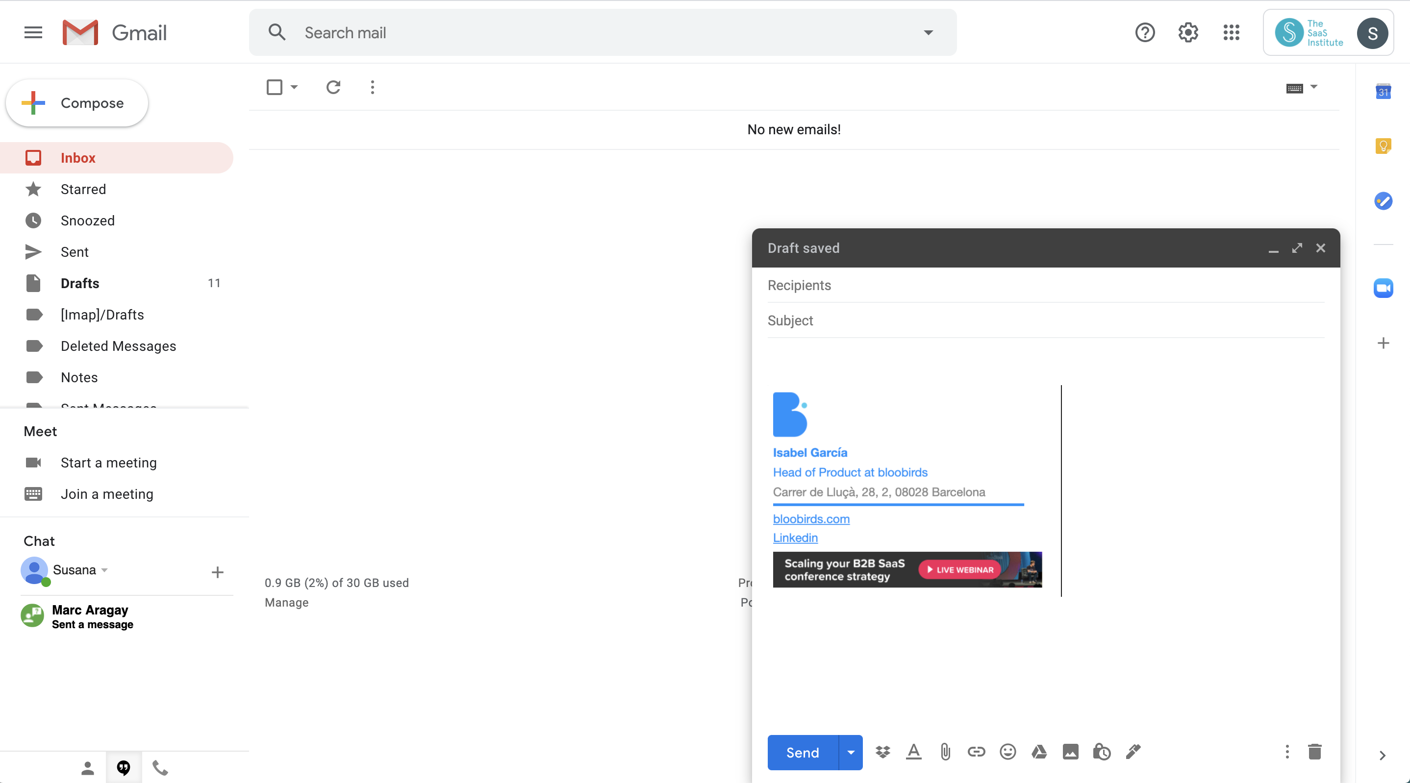
Task: Insert a photo in the draft
Action: 1070,752
